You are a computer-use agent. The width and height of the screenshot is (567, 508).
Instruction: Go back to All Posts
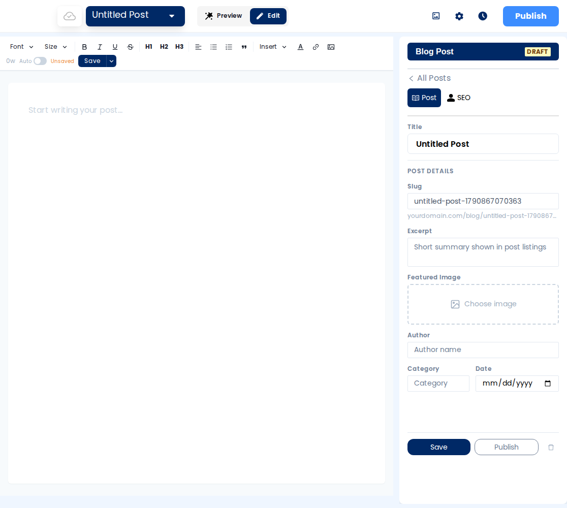tap(430, 78)
